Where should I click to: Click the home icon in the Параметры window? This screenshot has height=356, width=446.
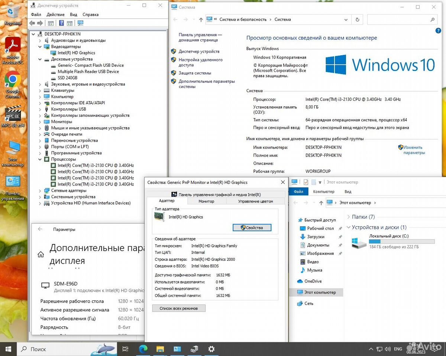pyautogui.click(x=41, y=254)
